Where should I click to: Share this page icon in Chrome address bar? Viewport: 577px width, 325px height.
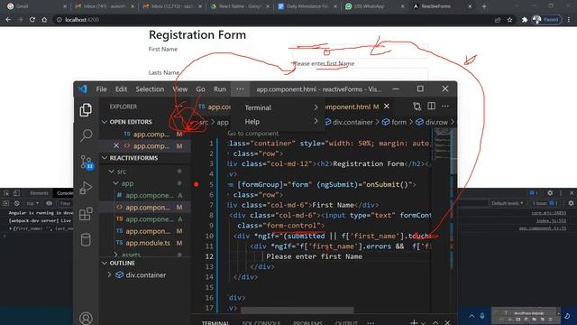point(498,20)
